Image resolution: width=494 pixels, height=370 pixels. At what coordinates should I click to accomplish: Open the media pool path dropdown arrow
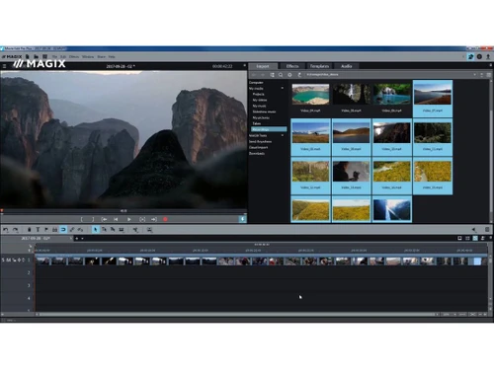pos(474,75)
